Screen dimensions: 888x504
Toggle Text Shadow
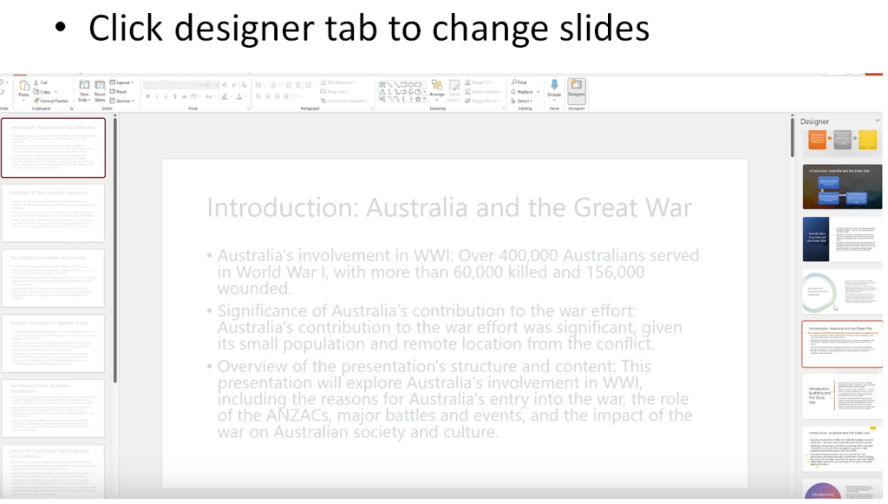click(x=174, y=96)
